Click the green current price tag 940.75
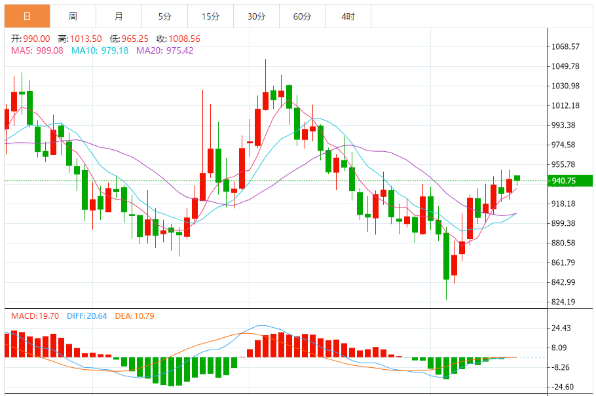Viewport: 596px width, 396px height. click(x=570, y=181)
